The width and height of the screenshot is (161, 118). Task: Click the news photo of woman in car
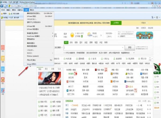tap(49, 78)
